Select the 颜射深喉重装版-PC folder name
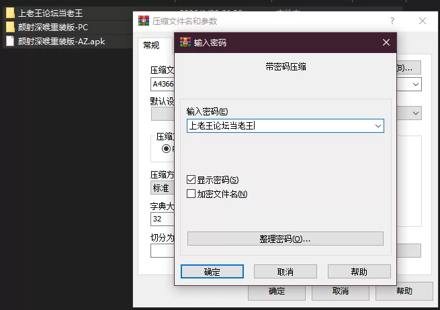The height and width of the screenshot is (310, 440). [53, 27]
